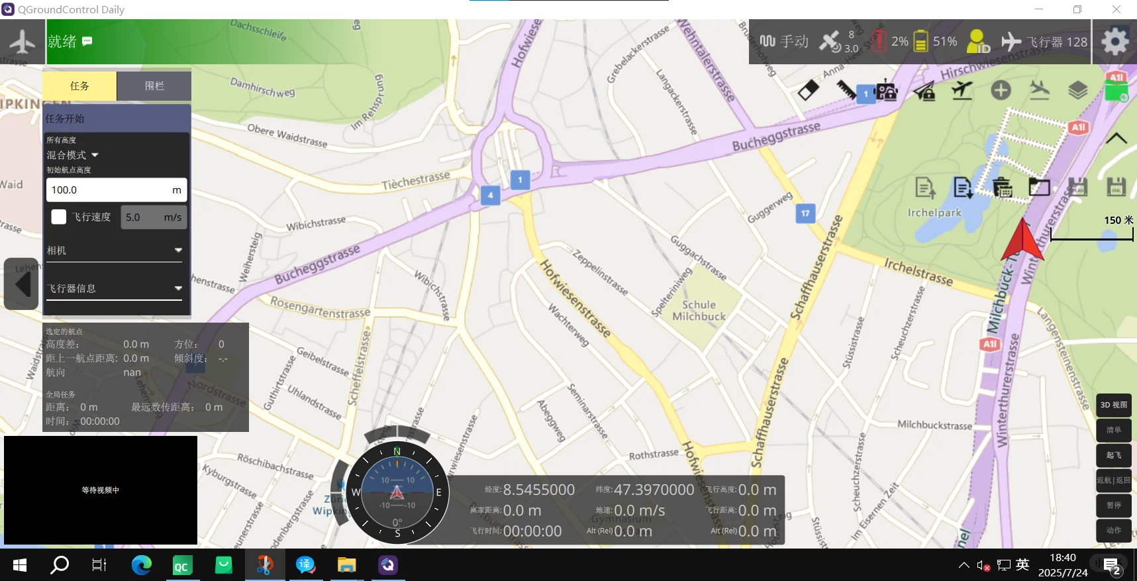Save the mission as a PLAN file
Screen dimensions: 1137x581
tap(1078, 187)
